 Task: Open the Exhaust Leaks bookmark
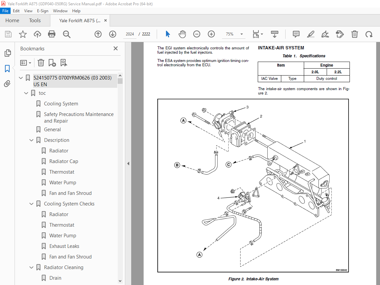point(64,246)
